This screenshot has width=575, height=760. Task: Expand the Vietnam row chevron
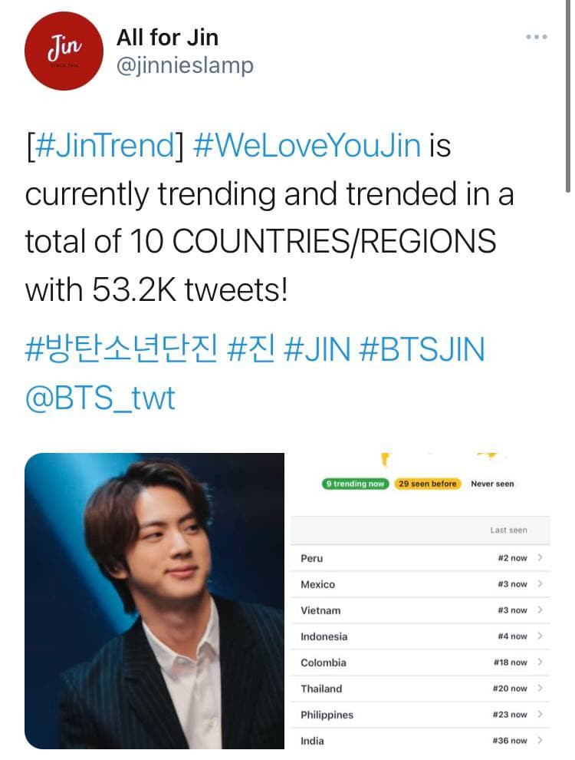click(540, 610)
